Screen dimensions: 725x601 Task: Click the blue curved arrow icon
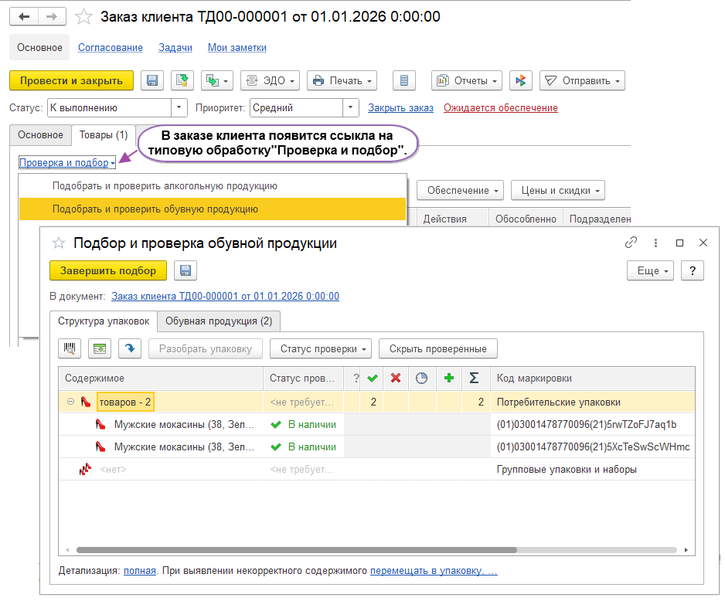click(130, 348)
